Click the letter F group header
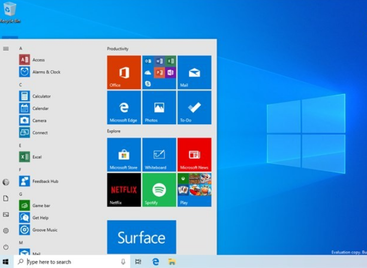Viewport: 367px width, 268px height. pyautogui.click(x=20, y=170)
